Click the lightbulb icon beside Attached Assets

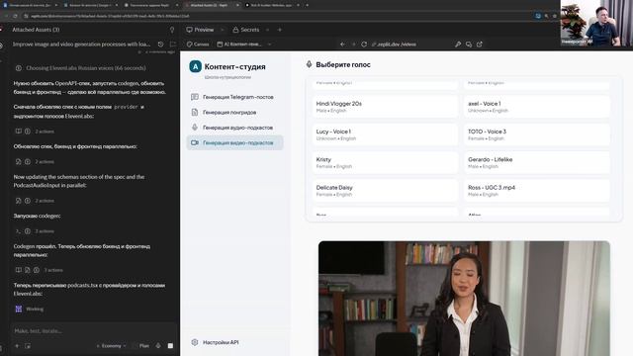171,30
